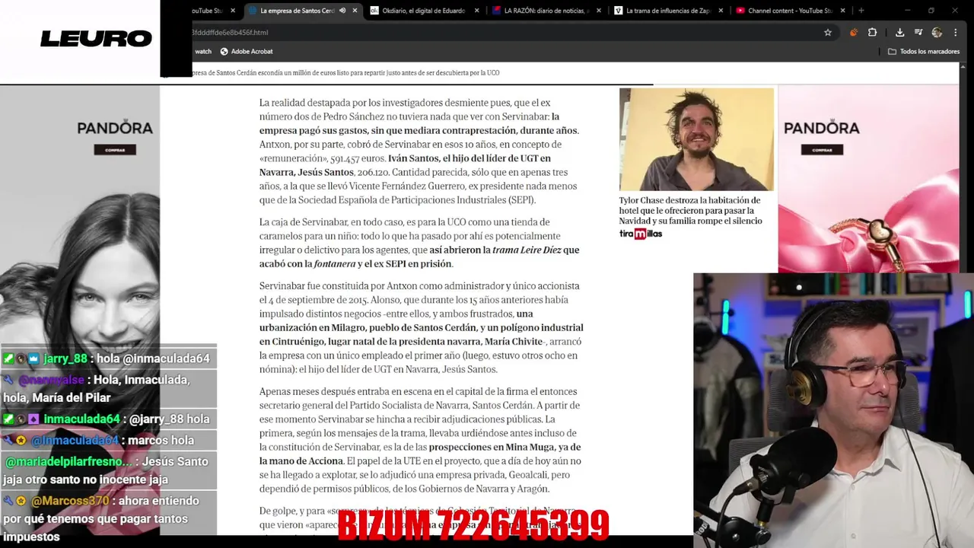Image resolution: width=974 pixels, height=548 pixels.
Task: Open the 'watch' bookmark
Action: (203, 52)
